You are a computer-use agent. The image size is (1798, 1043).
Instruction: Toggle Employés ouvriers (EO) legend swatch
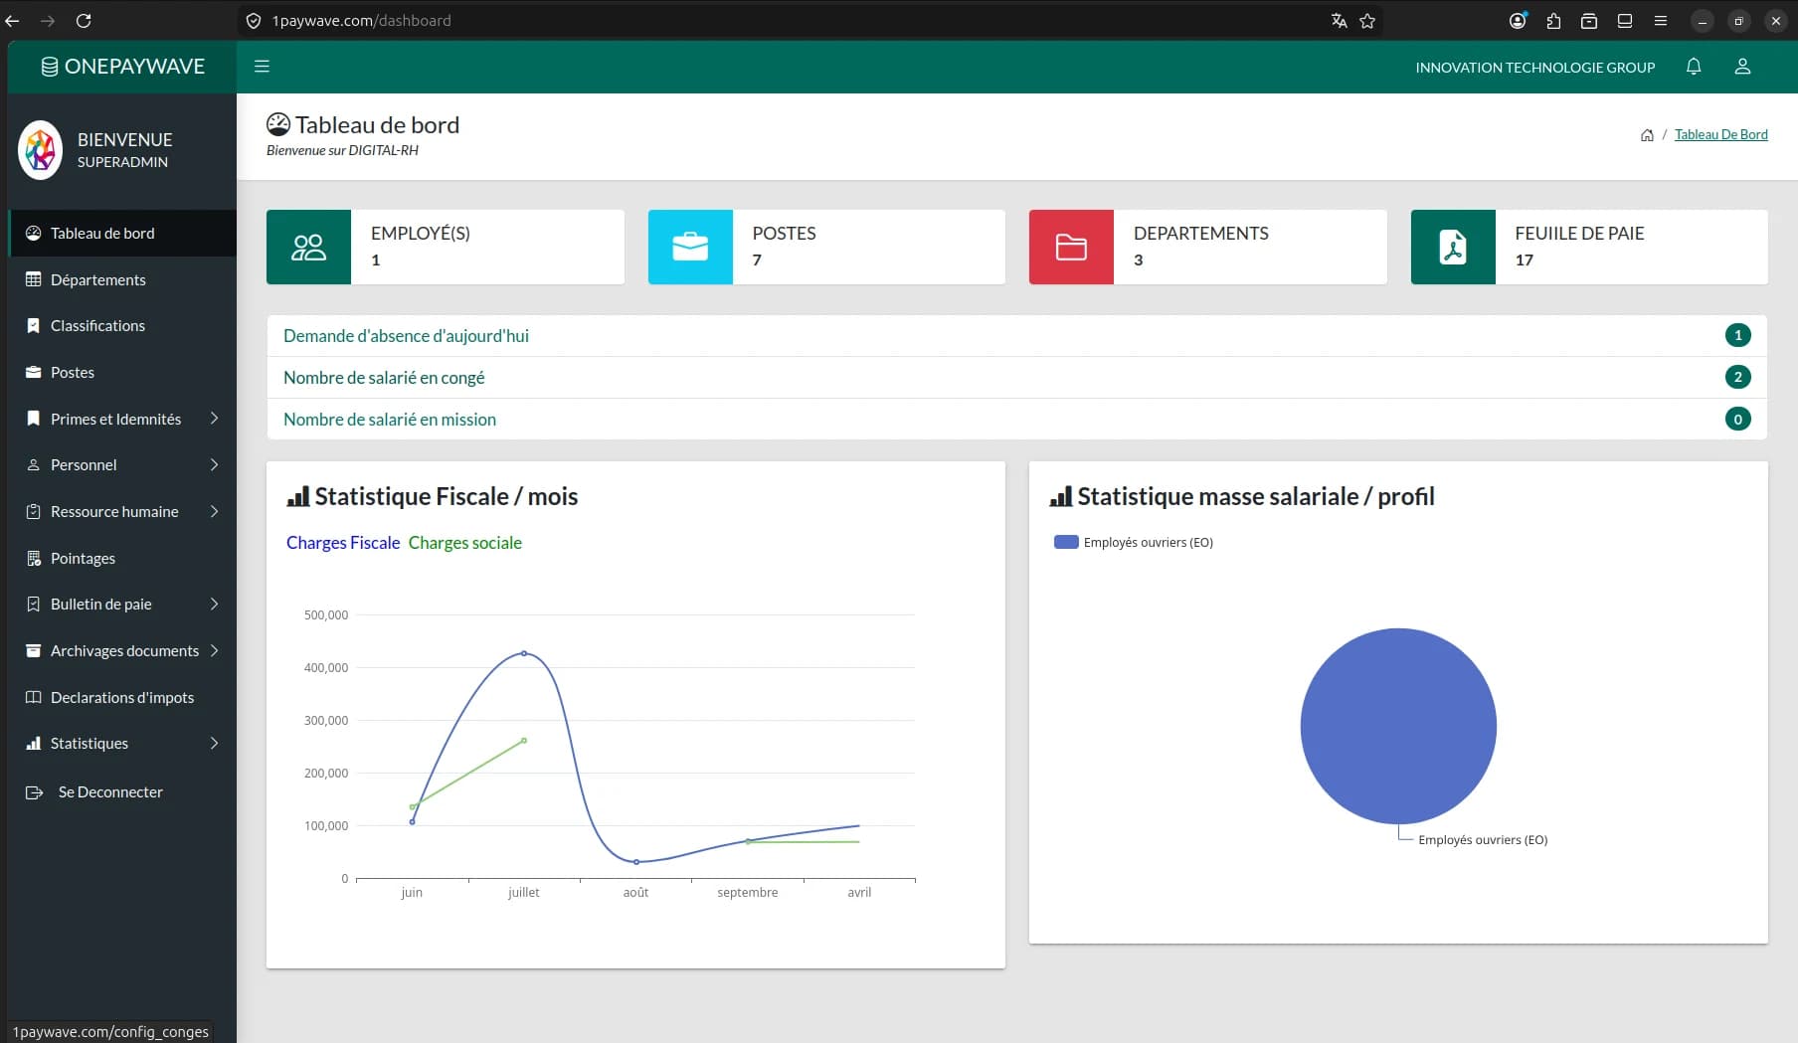pos(1066,542)
